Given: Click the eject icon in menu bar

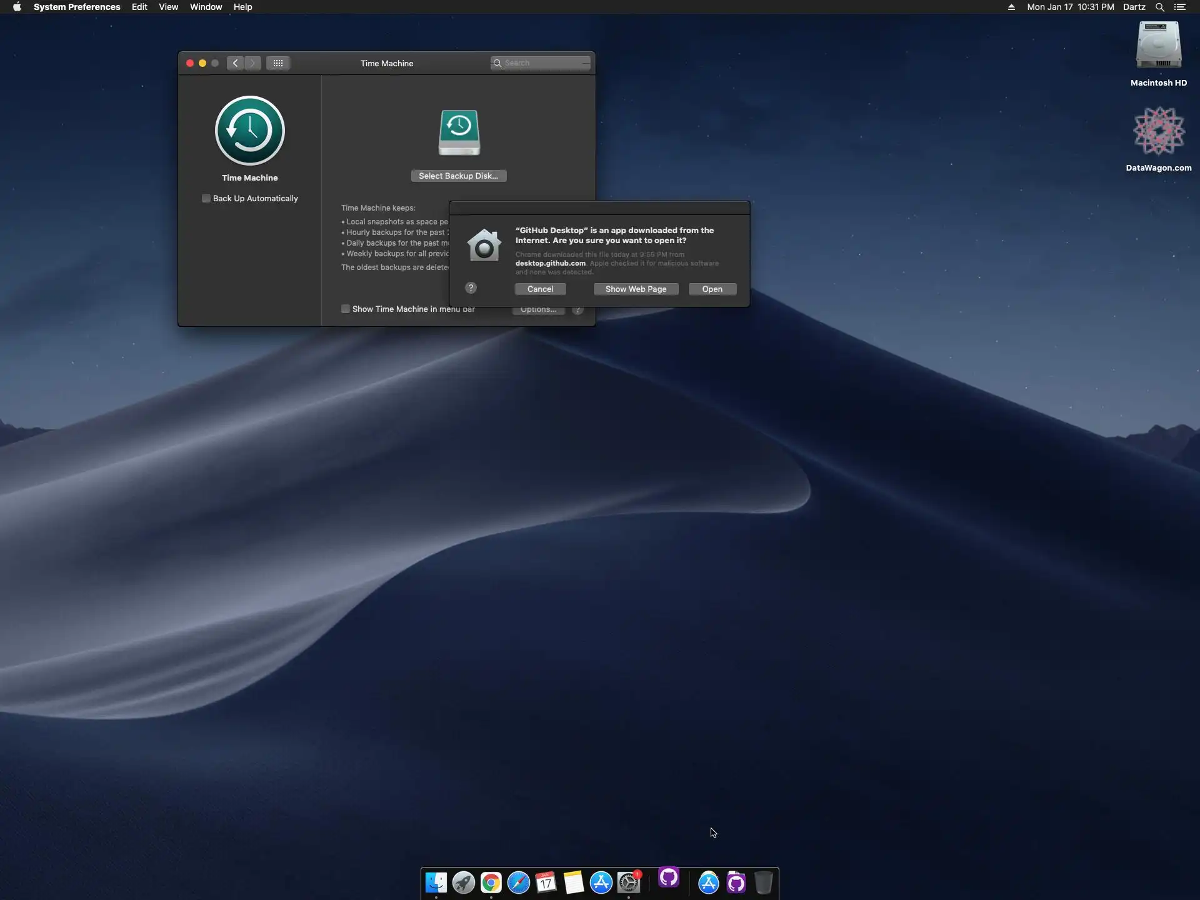Looking at the screenshot, I should [1011, 7].
